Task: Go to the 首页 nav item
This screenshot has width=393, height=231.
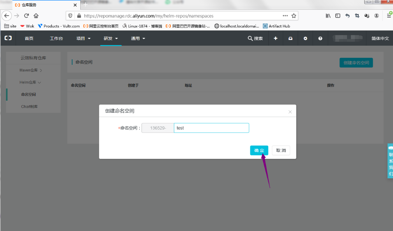Action: 29,38
